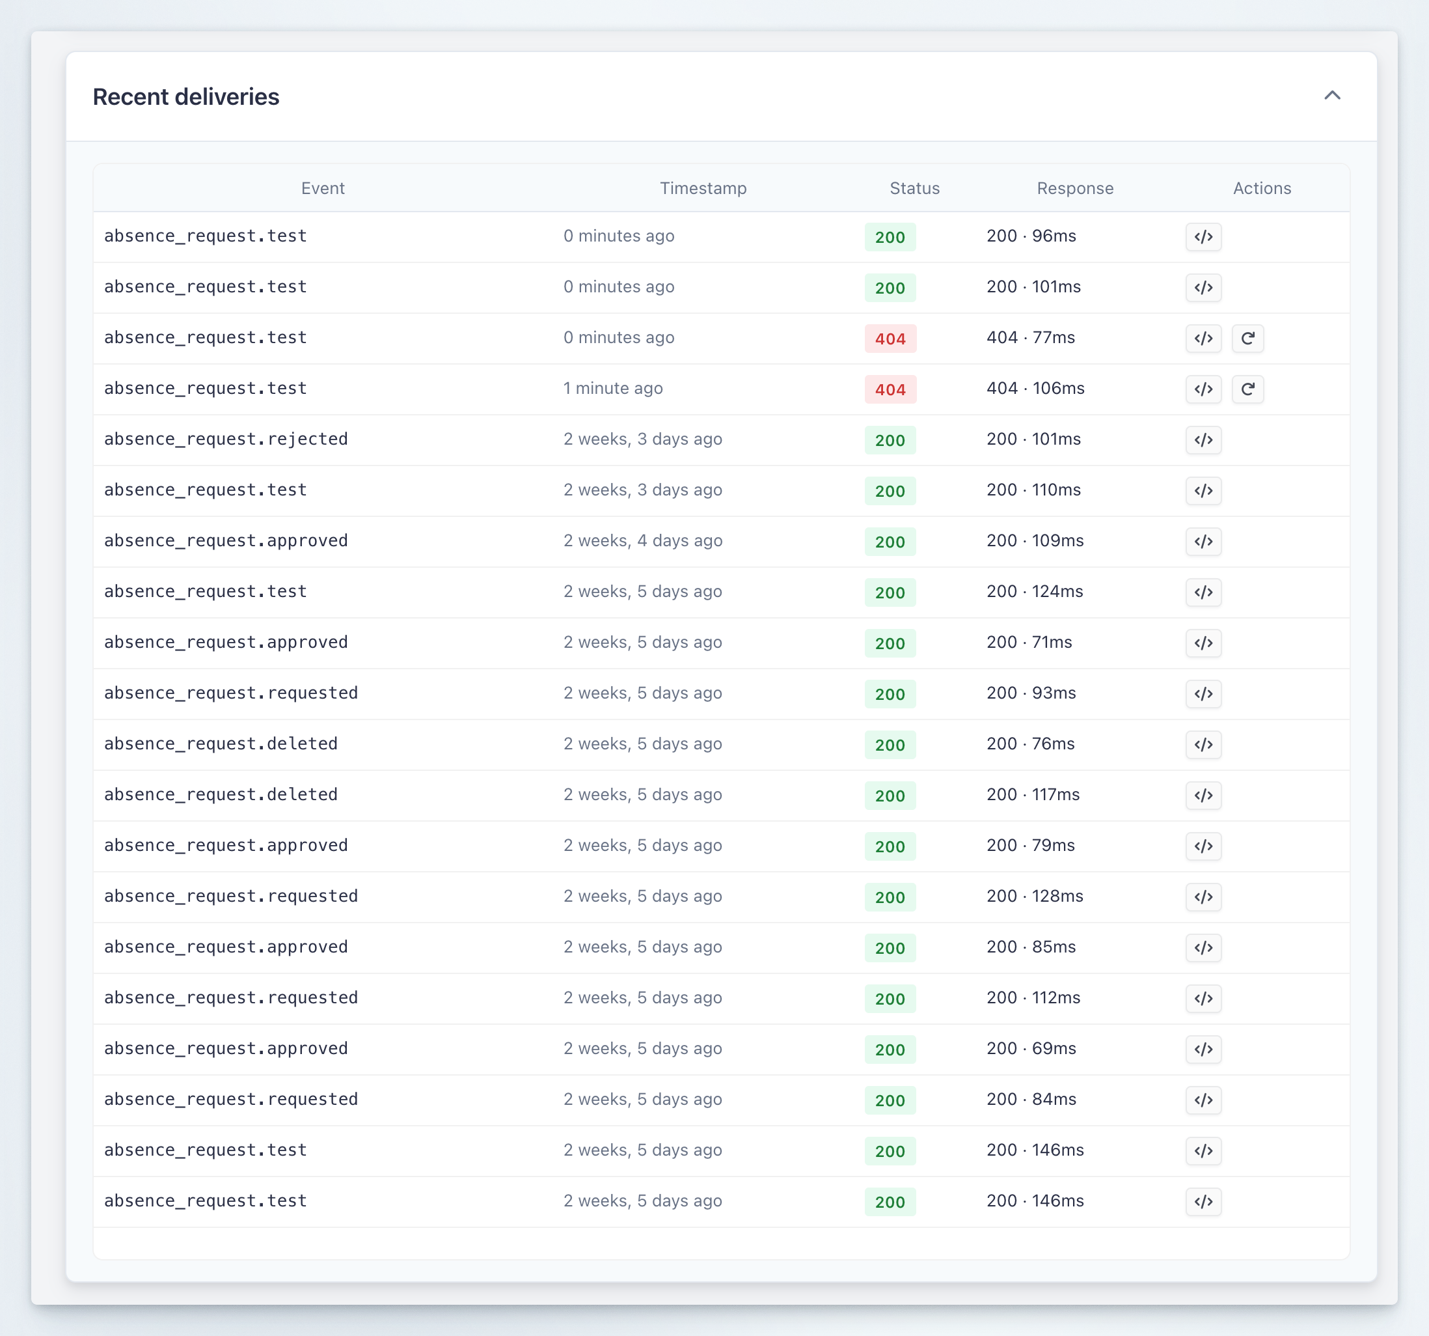
Task: Select the 200 badge next to absence_request.rejected
Action: click(x=890, y=440)
